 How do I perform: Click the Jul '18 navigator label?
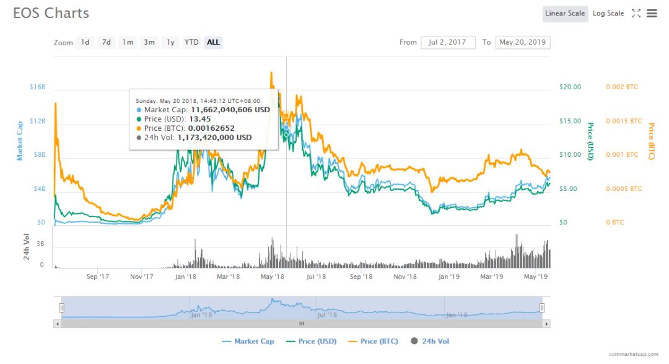(327, 315)
